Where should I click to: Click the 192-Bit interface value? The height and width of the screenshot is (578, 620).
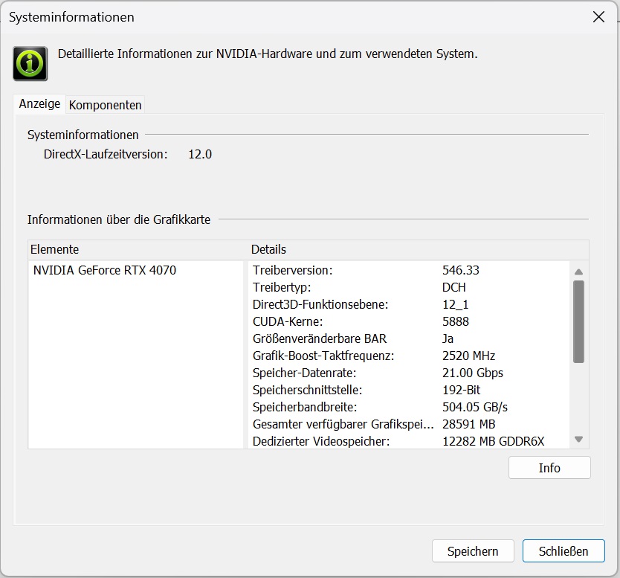[461, 390]
